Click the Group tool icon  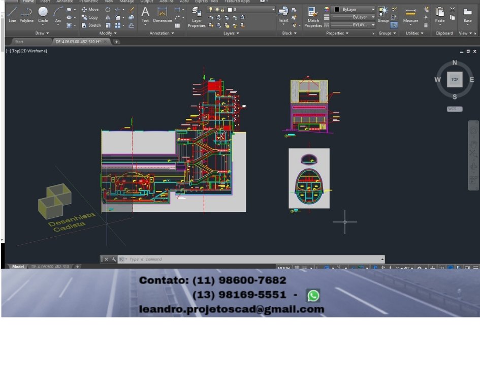pos(383,15)
